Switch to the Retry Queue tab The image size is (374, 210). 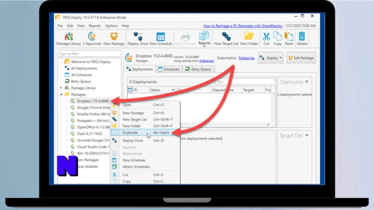coord(198,69)
